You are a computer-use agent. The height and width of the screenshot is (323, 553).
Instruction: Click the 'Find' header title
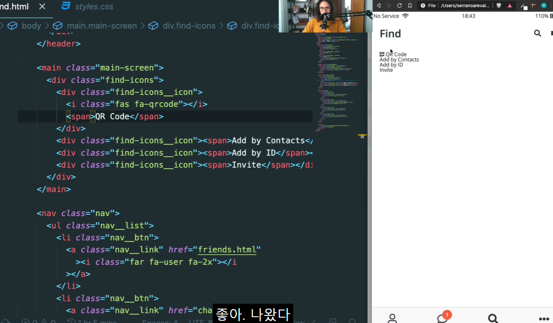390,34
